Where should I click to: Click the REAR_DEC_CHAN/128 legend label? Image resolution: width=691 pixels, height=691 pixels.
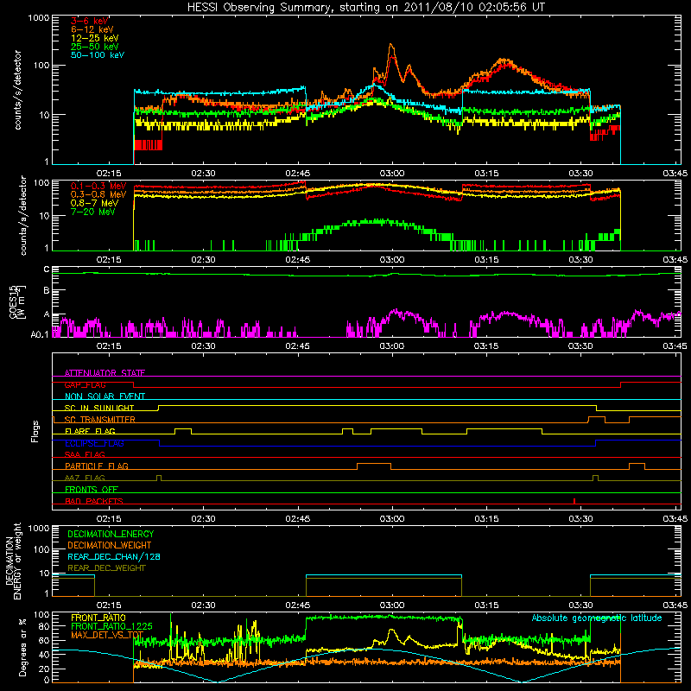click(x=114, y=557)
